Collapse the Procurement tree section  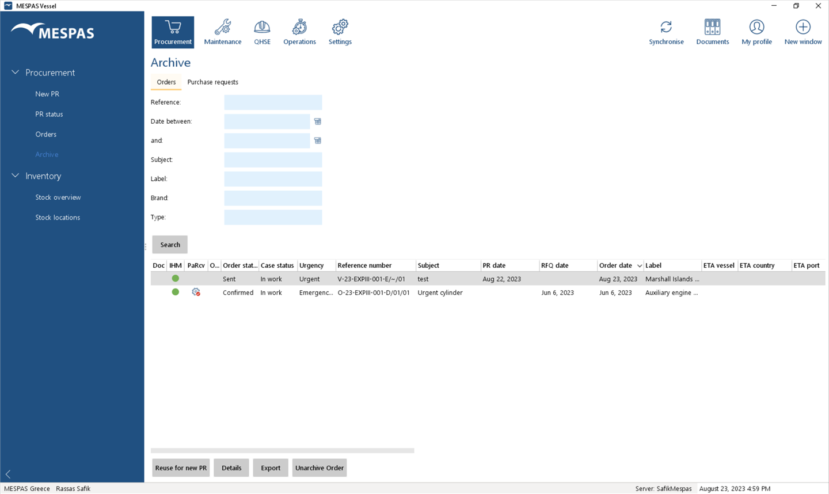[16, 73]
